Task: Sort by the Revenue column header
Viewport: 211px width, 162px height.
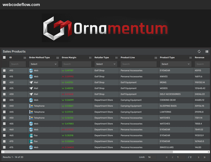Action: pyautogui.click(x=199, y=58)
